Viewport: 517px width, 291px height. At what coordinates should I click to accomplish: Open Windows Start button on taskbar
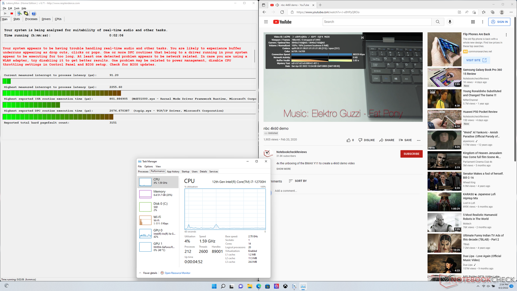pyautogui.click(x=214, y=286)
